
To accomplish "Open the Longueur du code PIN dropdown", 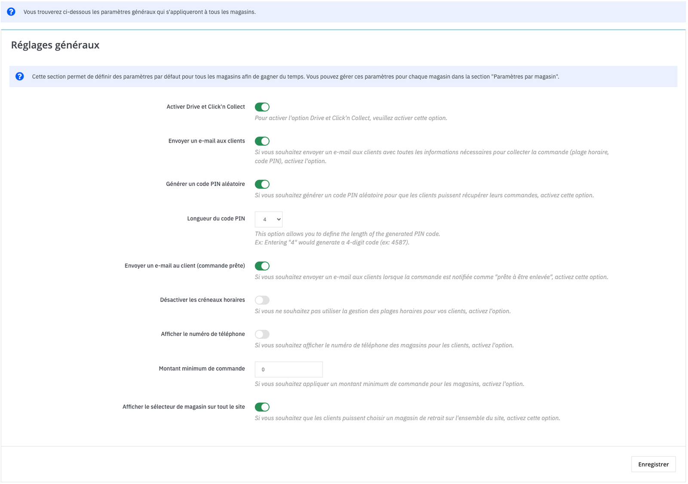I will 269,219.
